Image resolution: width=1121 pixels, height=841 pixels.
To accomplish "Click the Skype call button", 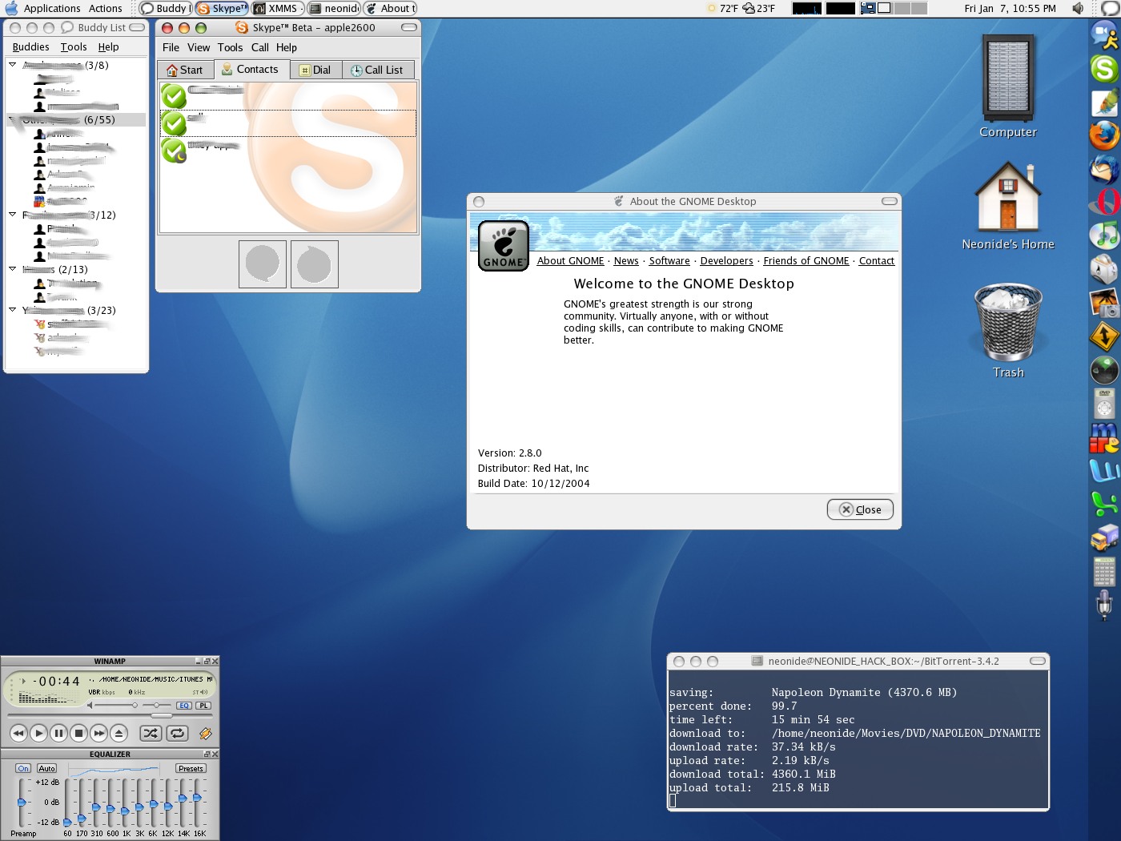I will pos(263,264).
